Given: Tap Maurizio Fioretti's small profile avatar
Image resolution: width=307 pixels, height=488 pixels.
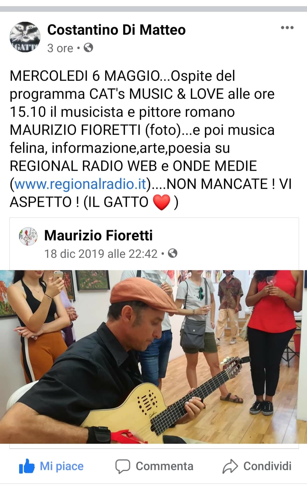Looking at the screenshot, I should [x=28, y=236].
